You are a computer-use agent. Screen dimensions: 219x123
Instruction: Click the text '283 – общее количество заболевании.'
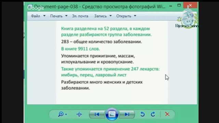coord(102,42)
